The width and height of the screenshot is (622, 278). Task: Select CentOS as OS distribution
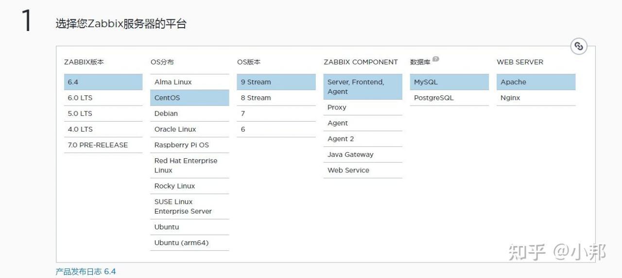pyautogui.click(x=190, y=98)
